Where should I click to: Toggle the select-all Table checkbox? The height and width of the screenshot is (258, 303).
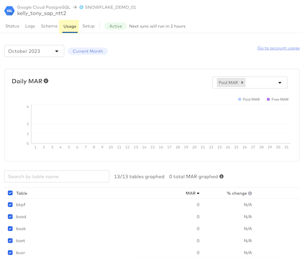tap(10, 193)
